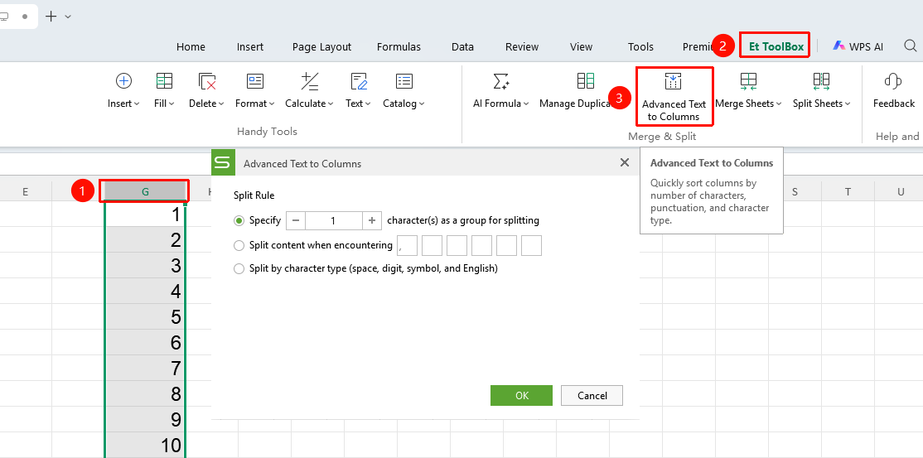923x458 pixels.
Task: Select column T header
Action: pyautogui.click(x=848, y=191)
